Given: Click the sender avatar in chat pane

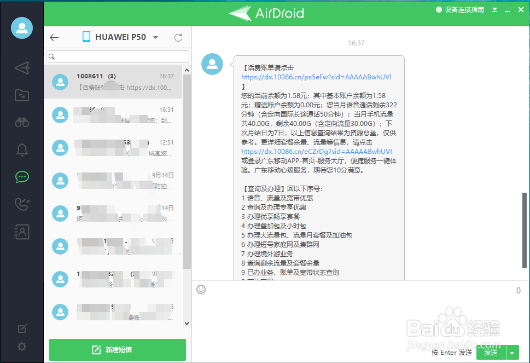Looking at the screenshot, I should [x=212, y=64].
